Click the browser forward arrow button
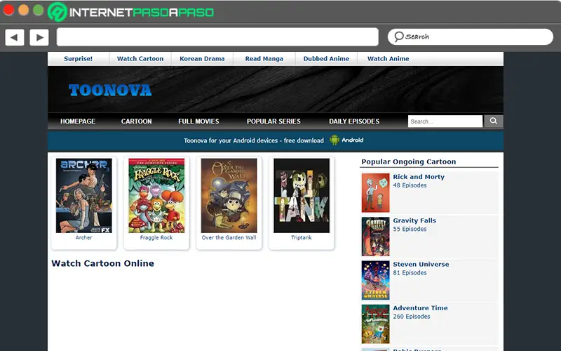 click(x=39, y=37)
